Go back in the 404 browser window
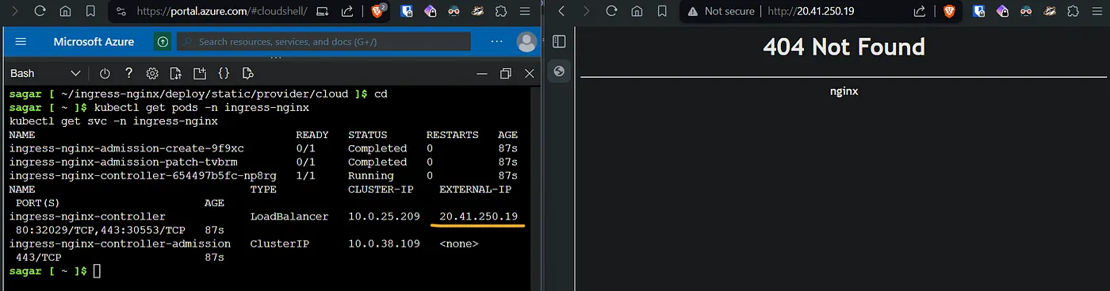 pos(561,12)
